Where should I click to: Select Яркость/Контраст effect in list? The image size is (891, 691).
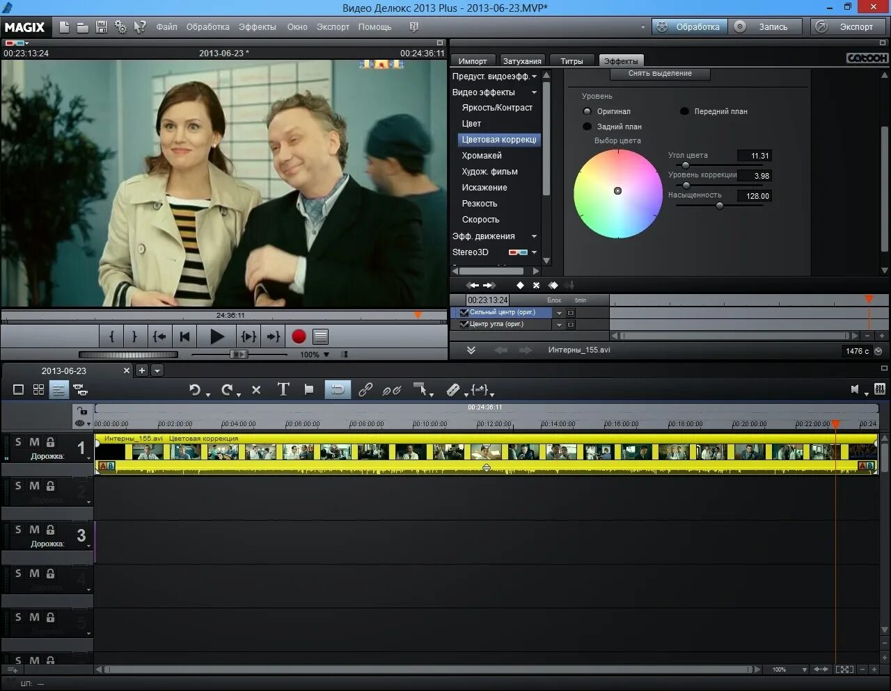497,108
